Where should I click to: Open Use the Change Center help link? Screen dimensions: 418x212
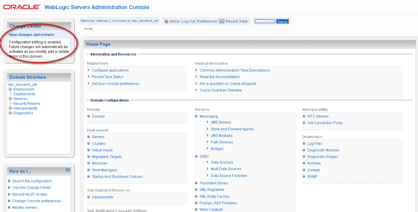pyautogui.click(x=32, y=188)
